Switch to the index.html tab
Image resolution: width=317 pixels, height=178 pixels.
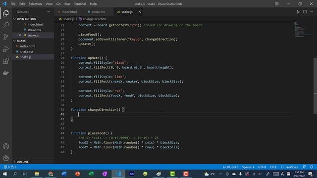pyautogui.click(x=69, y=12)
